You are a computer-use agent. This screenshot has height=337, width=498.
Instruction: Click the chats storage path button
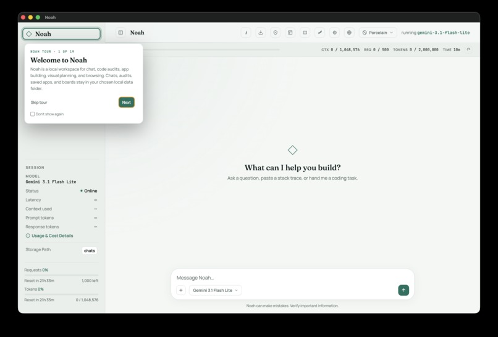pyautogui.click(x=89, y=251)
